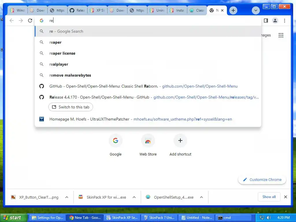
Task: Switch to the first Wind tab
Action: point(18,10)
